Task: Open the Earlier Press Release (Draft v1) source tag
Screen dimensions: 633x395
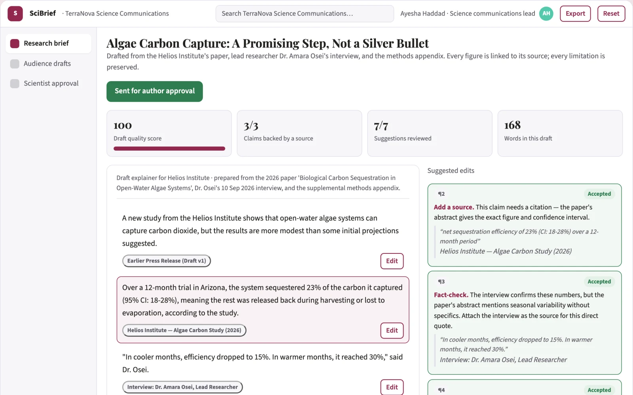Action: coord(167,261)
